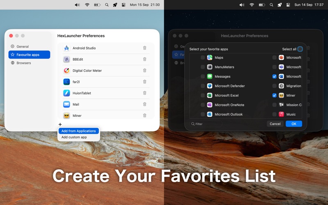Screen dimensions: 328x205
Task: Click the volume icon in the light menu bar
Action: (77, 5)
